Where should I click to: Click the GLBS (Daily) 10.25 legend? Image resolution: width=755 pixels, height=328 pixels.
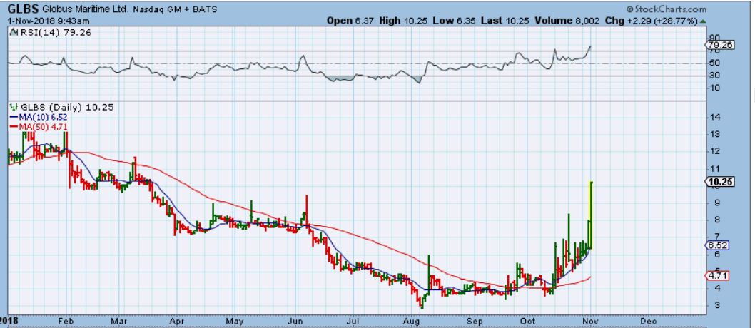coord(66,107)
